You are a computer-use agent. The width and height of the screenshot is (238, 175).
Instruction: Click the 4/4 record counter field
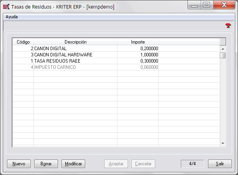tap(192, 164)
